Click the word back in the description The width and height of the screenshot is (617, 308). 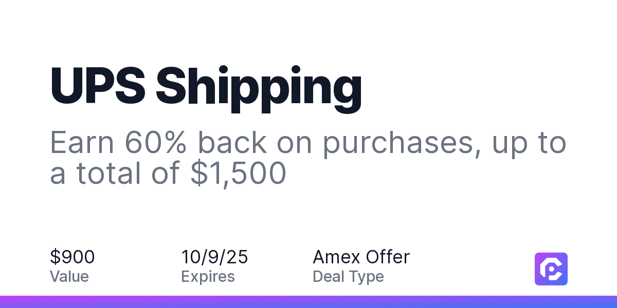(x=232, y=143)
